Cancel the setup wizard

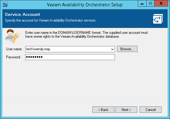pyautogui.click(x=150, y=110)
